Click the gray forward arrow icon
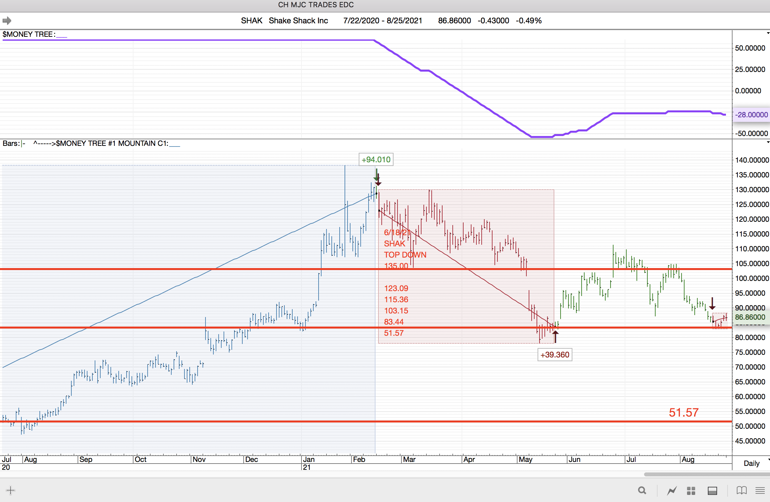Image resolution: width=770 pixels, height=502 pixels. pos(7,21)
